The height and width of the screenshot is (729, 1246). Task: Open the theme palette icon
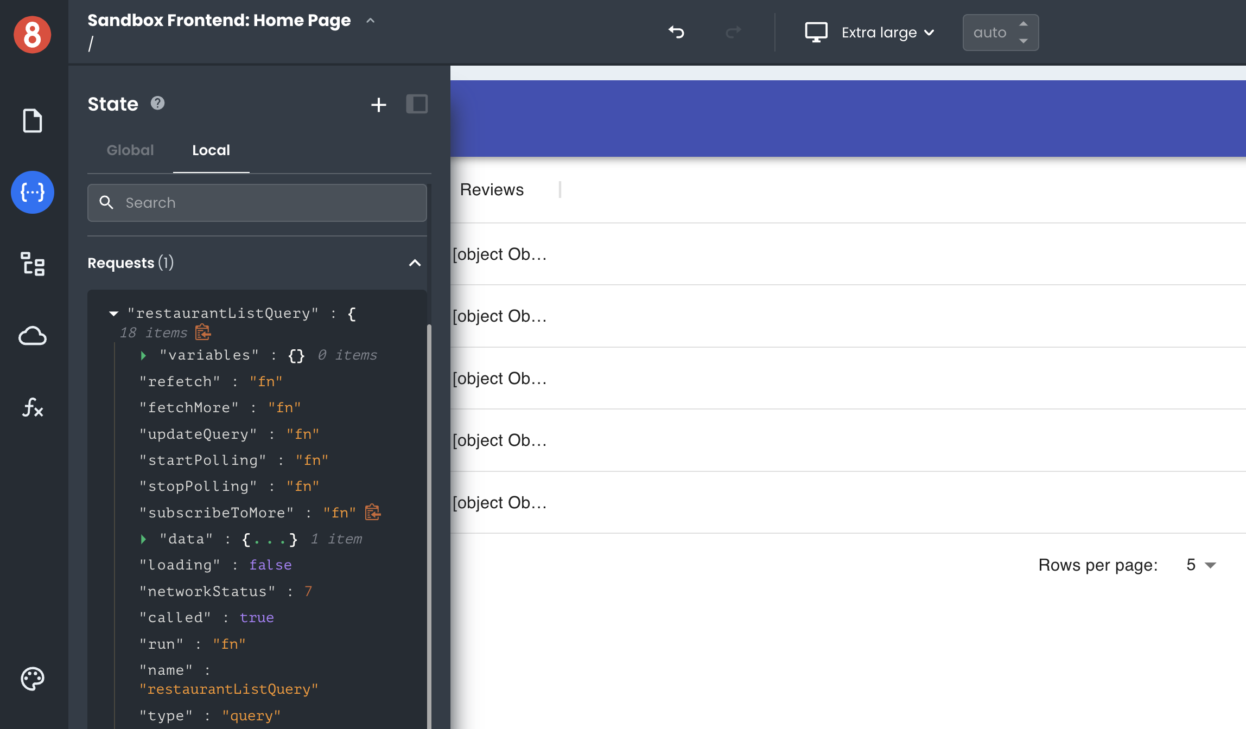pos(33,679)
